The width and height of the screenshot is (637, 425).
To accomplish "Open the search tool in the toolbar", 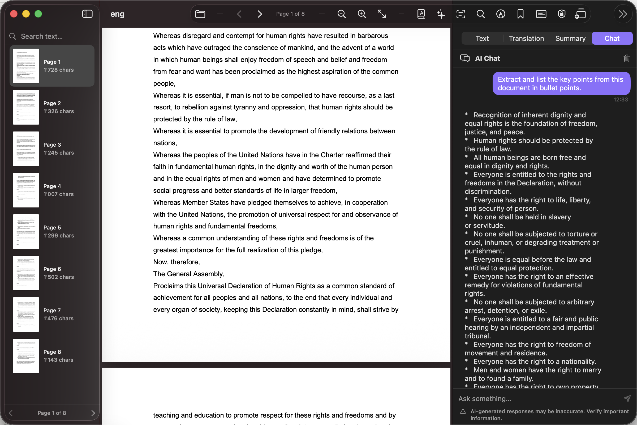I will (481, 14).
